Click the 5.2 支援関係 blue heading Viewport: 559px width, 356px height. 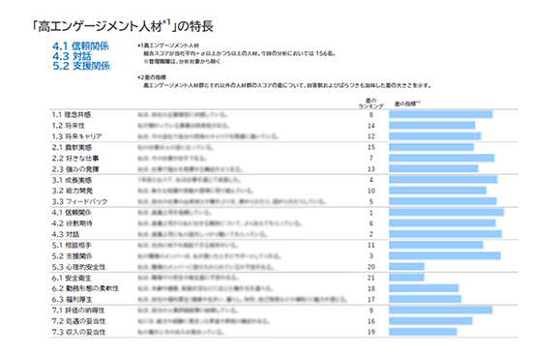pos(81,66)
